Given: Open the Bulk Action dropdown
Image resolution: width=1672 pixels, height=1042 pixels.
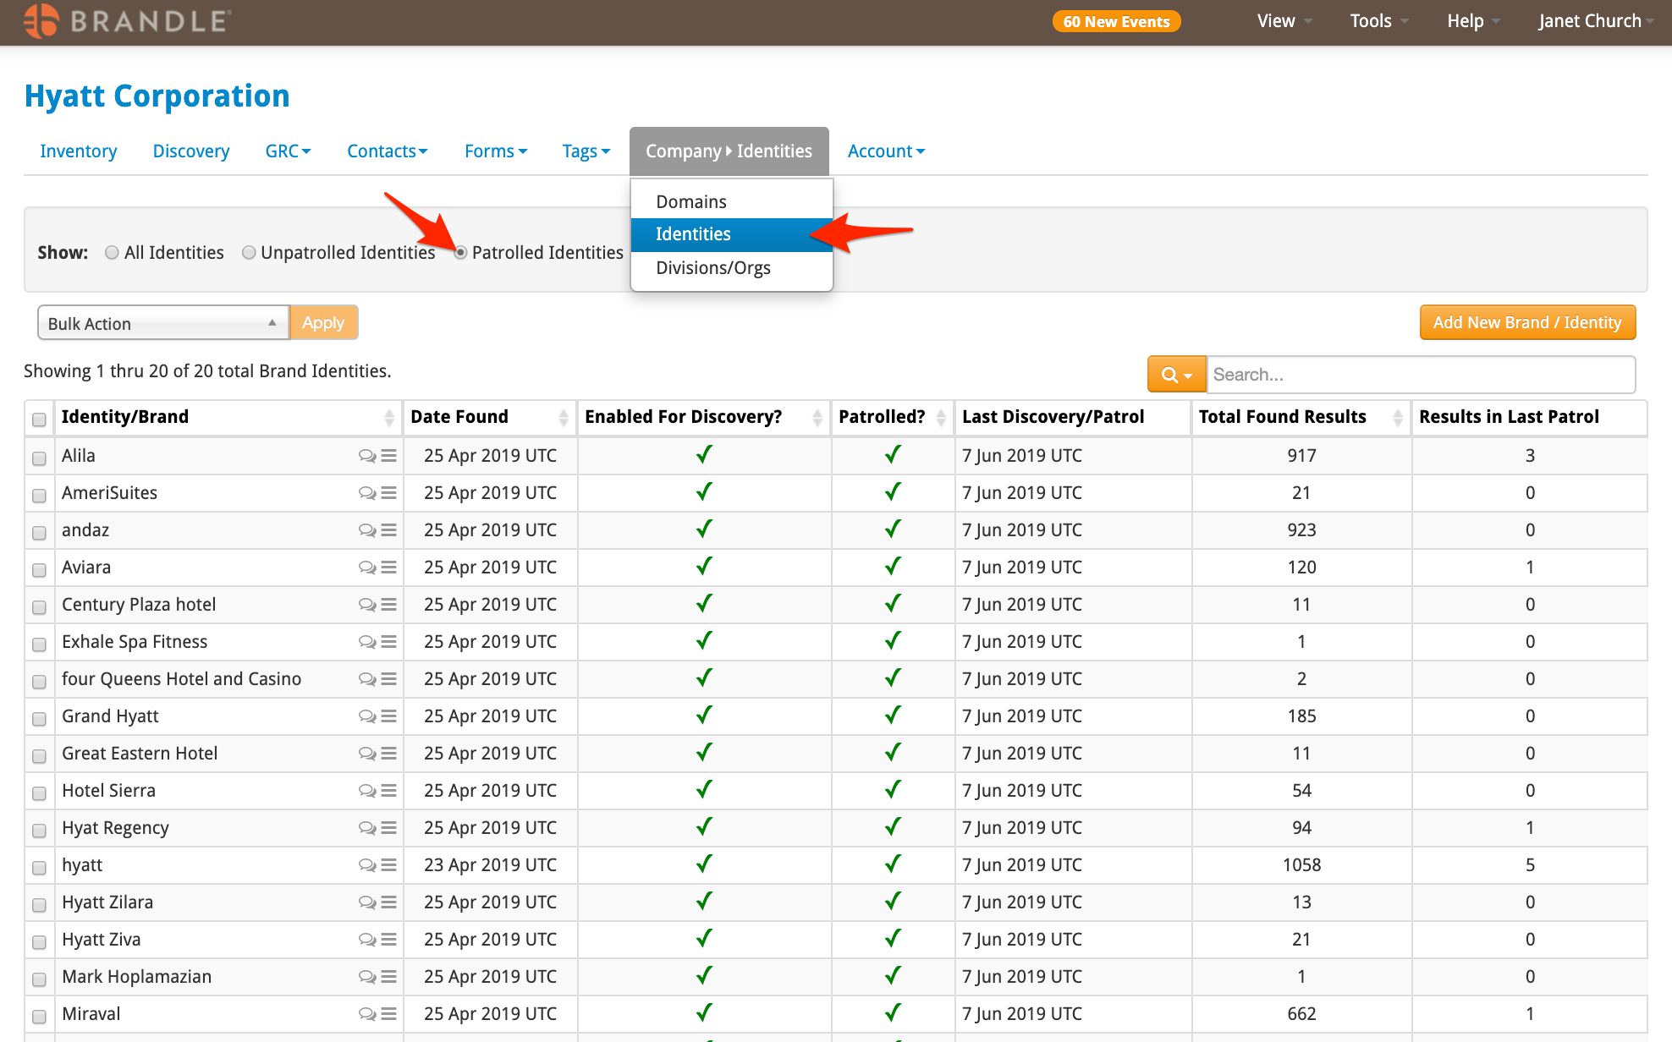Looking at the screenshot, I should click(x=163, y=323).
